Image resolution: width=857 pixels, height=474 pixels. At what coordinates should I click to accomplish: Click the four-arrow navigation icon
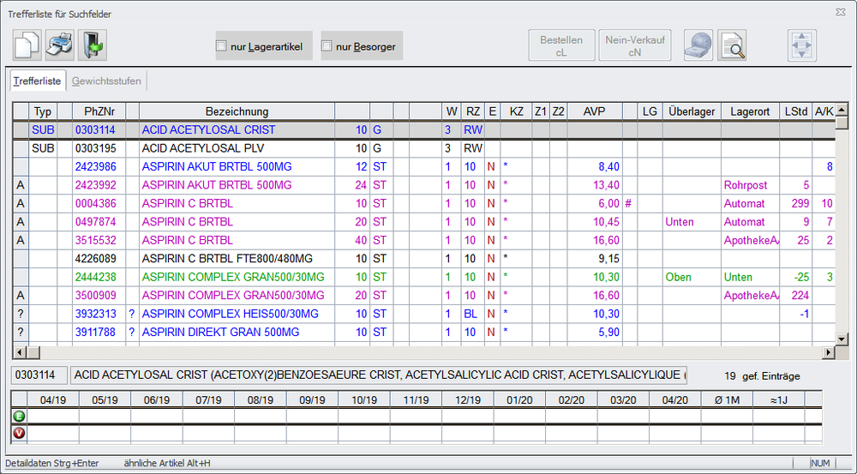(802, 45)
